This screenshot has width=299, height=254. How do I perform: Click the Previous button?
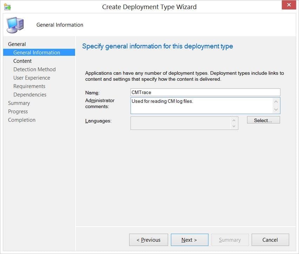(x=148, y=240)
